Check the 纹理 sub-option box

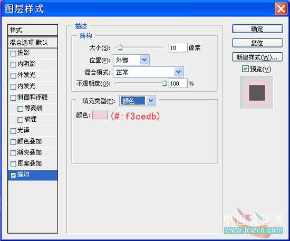coord(20,120)
